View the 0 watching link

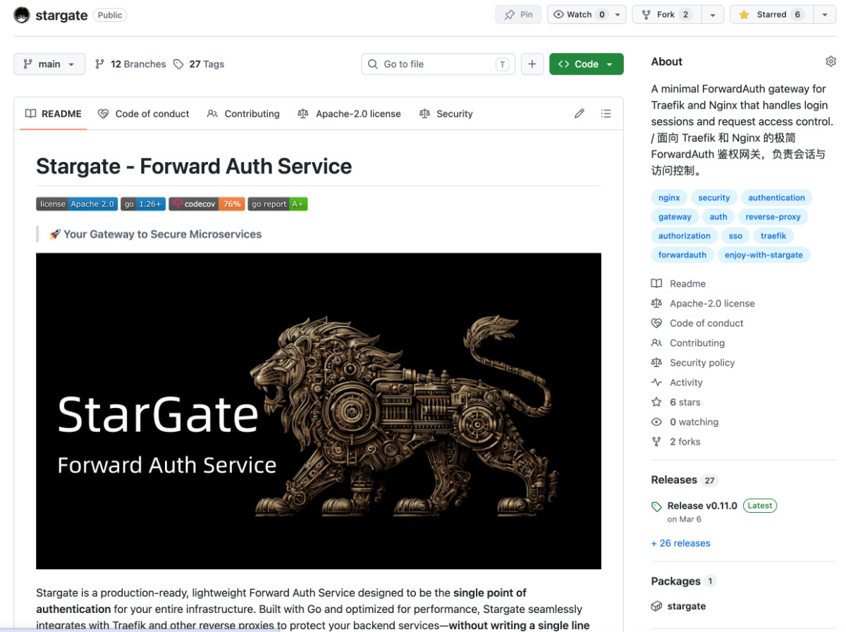tap(685, 422)
